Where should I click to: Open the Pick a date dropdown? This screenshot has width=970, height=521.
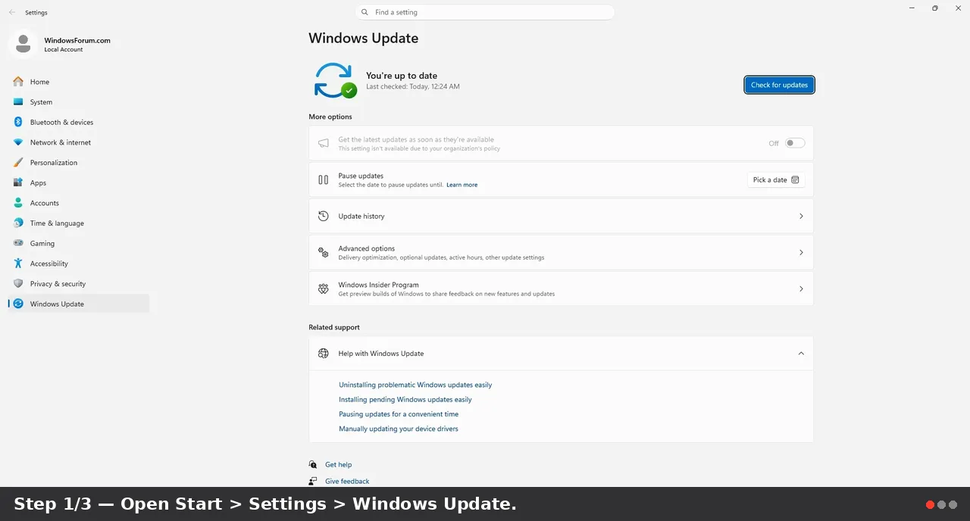776,180
